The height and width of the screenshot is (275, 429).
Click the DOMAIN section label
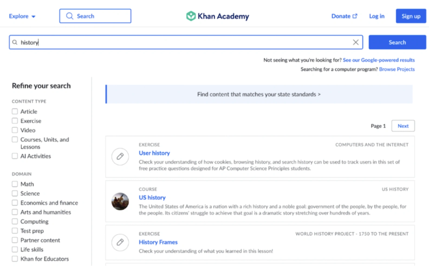click(22, 174)
